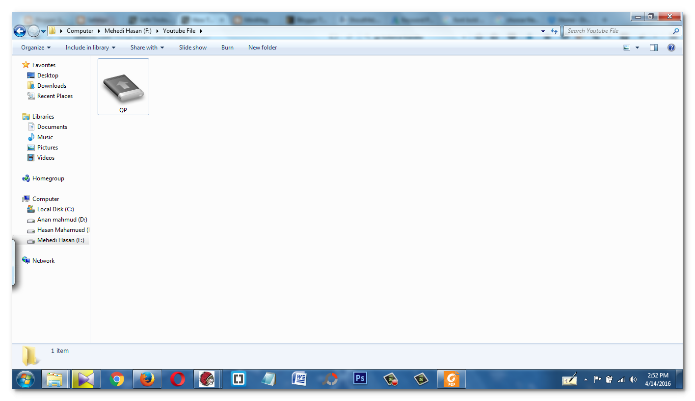Viewport: 695px width, 401px height.
Task: Open the Anan mahmud (D:) drive
Action: 62,220
